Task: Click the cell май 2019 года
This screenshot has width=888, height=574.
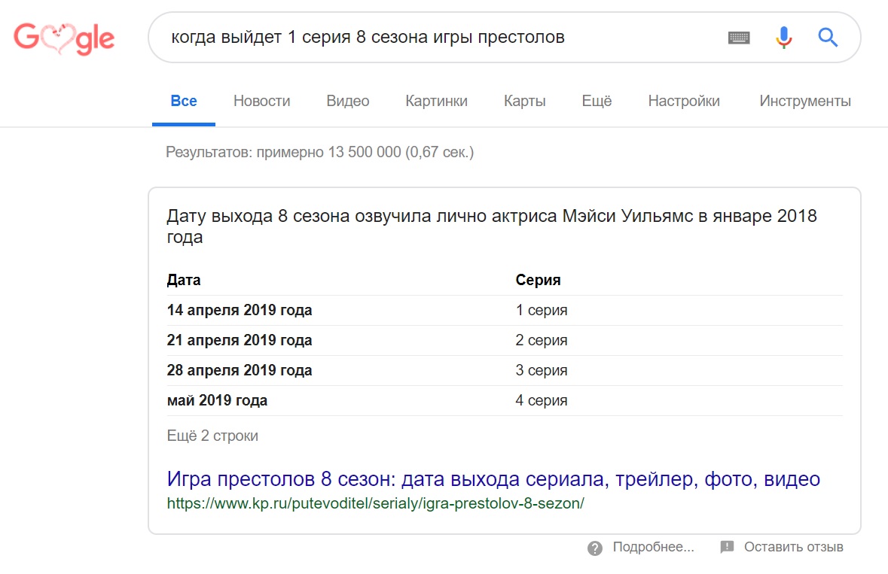Action: (217, 400)
